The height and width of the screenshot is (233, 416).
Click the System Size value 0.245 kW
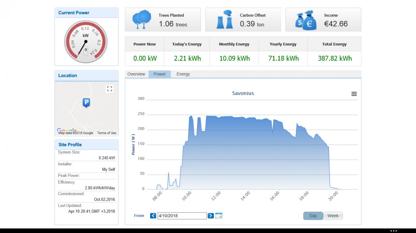(107, 158)
